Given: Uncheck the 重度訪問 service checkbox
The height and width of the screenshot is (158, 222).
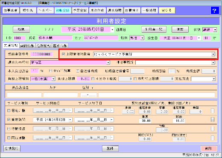Looking at the screenshot, I should tap(9, 120).
